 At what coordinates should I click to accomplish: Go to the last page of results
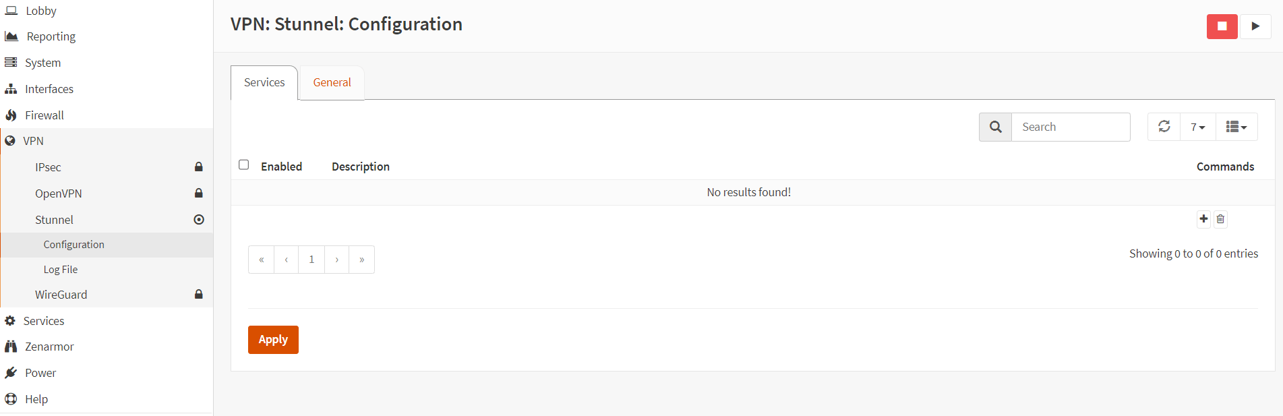click(x=362, y=260)
